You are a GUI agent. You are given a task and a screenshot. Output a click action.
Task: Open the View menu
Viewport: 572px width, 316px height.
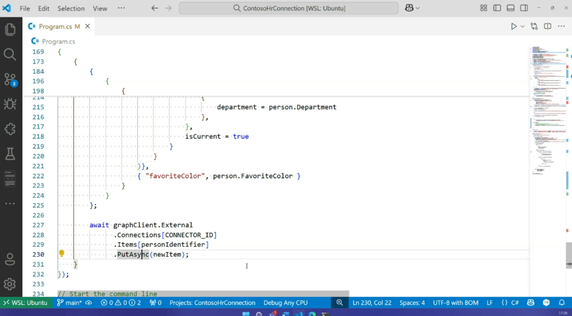pos(100,8)
